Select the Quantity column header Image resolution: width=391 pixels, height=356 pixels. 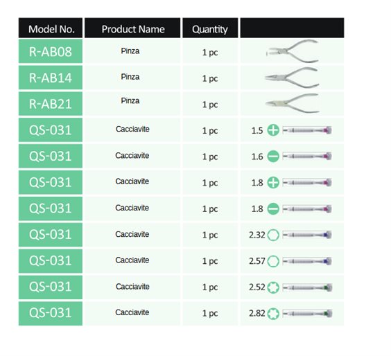point(210,28)
